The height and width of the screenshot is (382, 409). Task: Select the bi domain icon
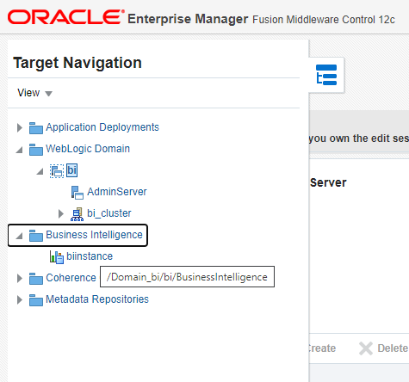[x=57, y=171]
